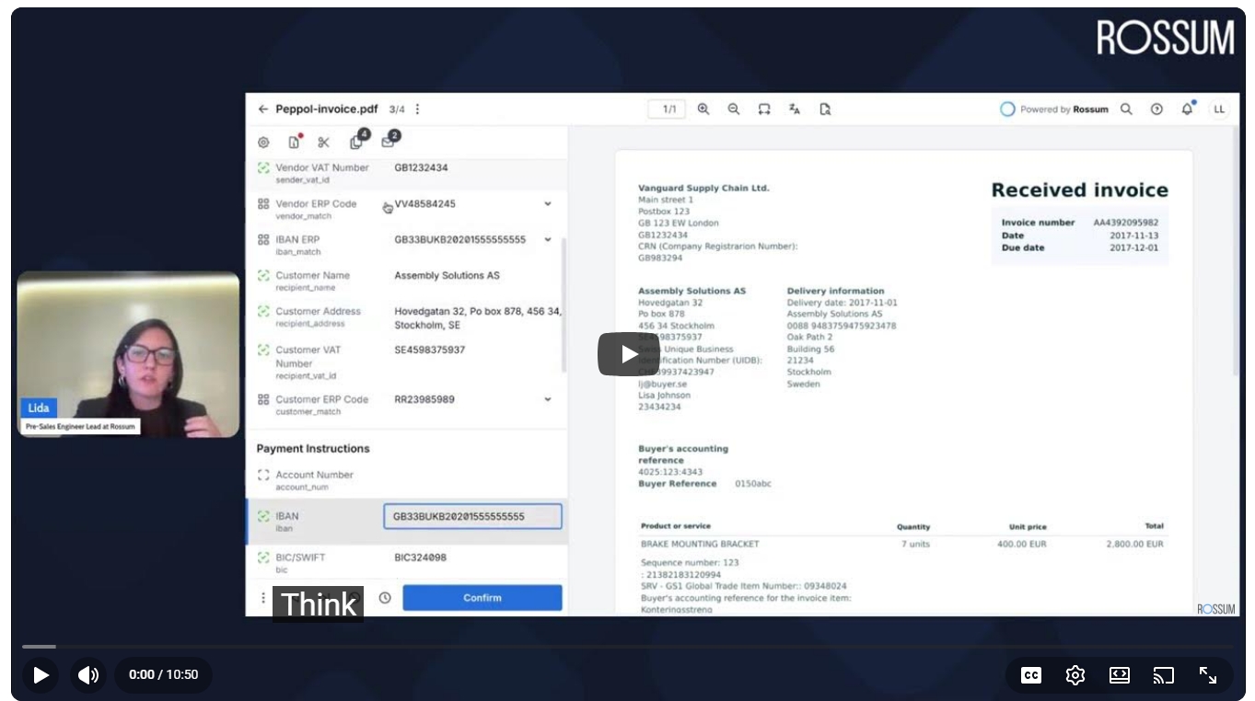Open three-dot menu next to Peppol-invoice.pdf
The image size is (1255, 701).
point(417,109)
